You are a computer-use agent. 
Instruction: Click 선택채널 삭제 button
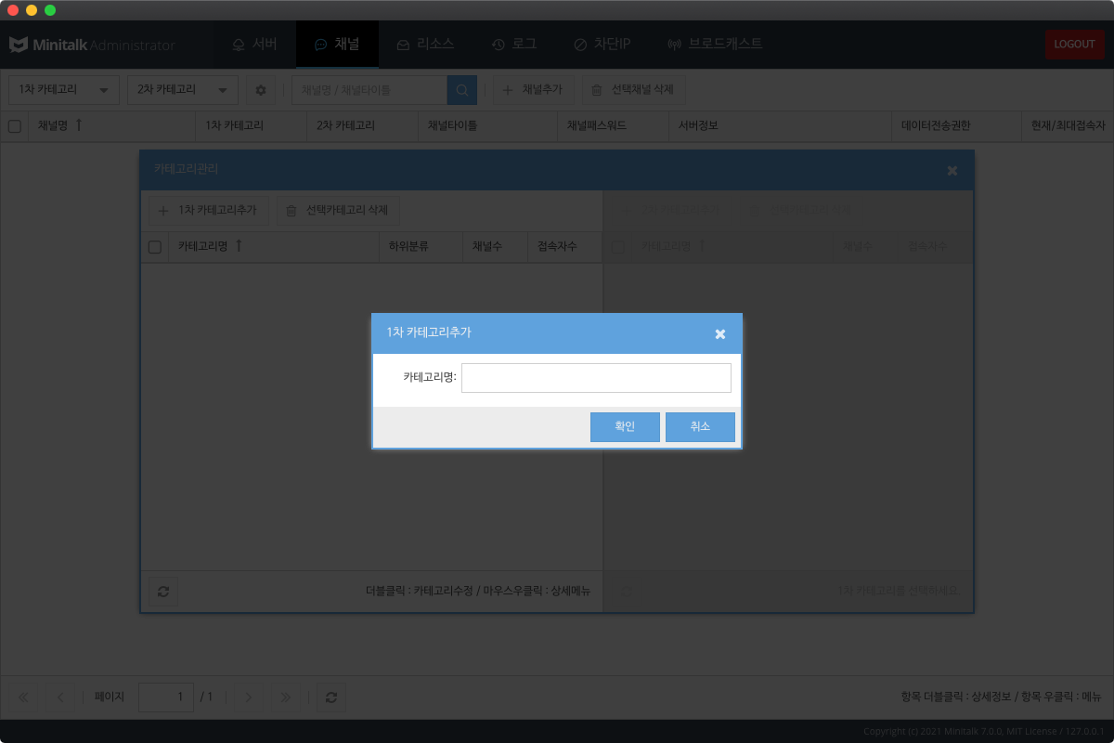click(633, 90)
